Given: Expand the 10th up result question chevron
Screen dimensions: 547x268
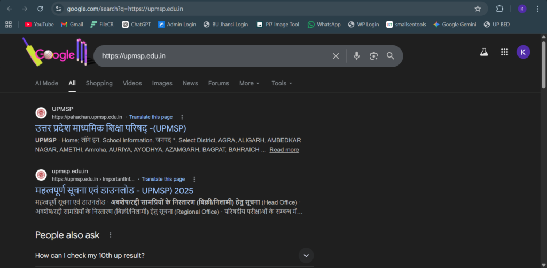Looking at the screenshot, I should click(x=306, y=255).
